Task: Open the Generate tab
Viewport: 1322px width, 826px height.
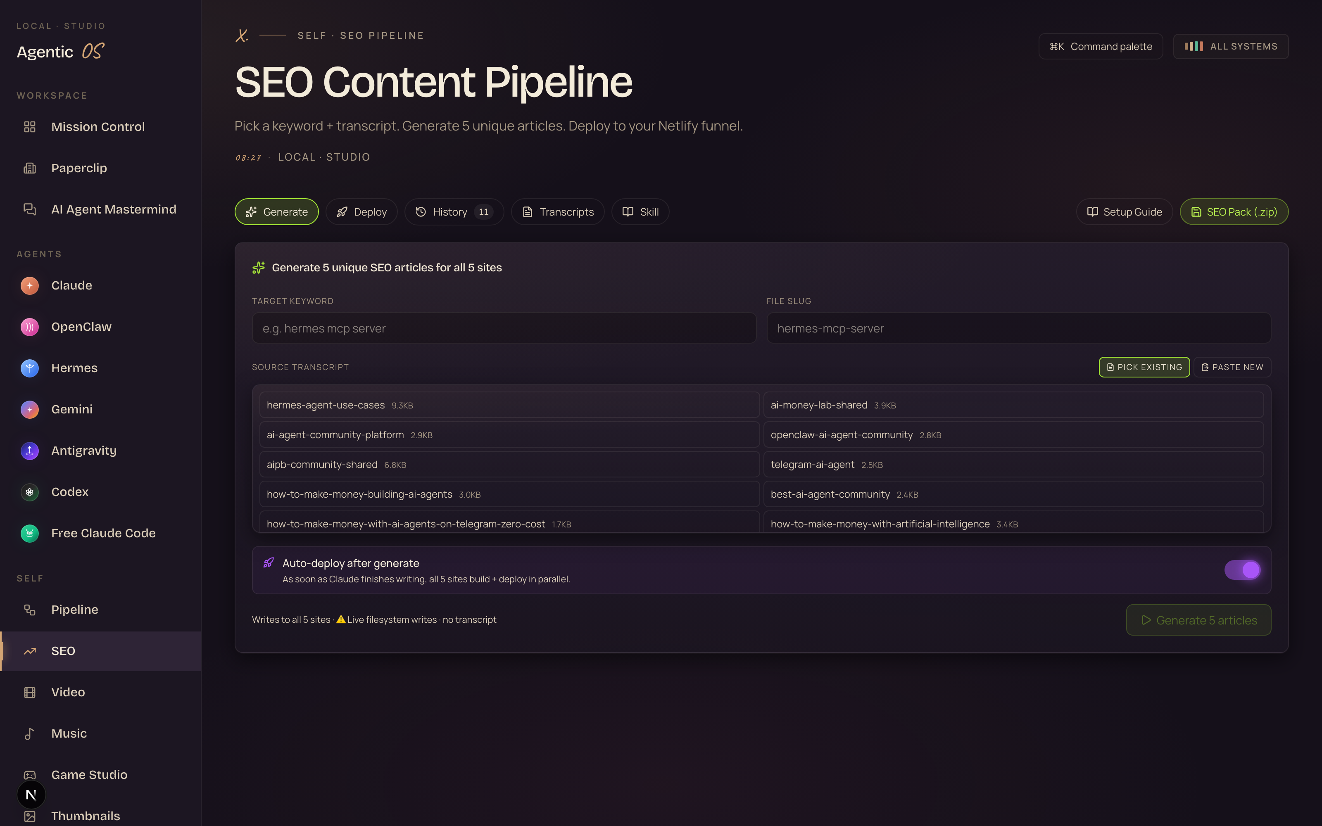Action: point(276,212)
